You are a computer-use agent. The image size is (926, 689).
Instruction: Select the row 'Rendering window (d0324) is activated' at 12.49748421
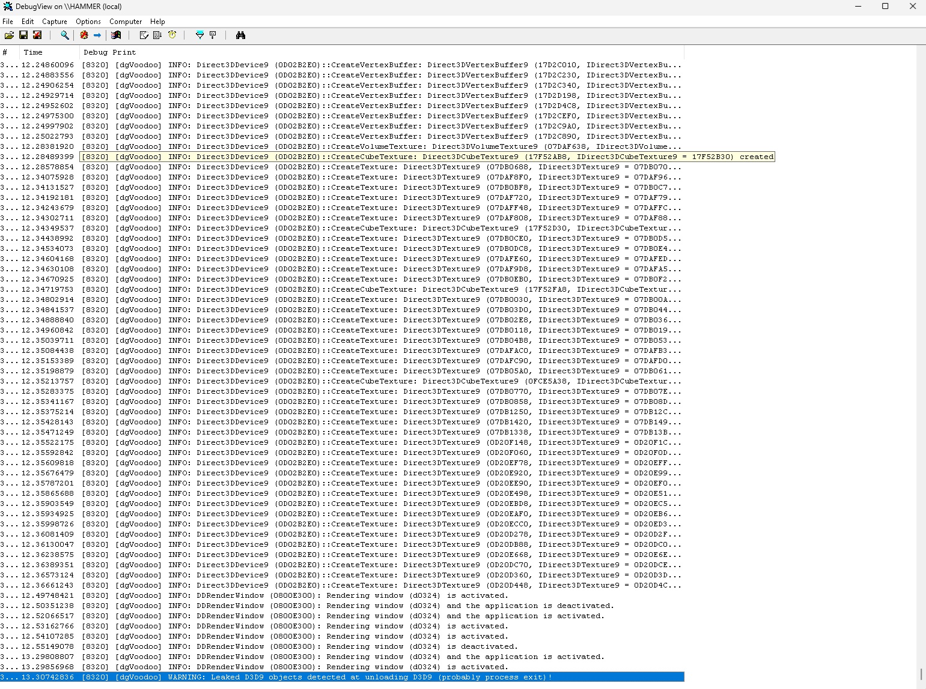coord(342,595)
